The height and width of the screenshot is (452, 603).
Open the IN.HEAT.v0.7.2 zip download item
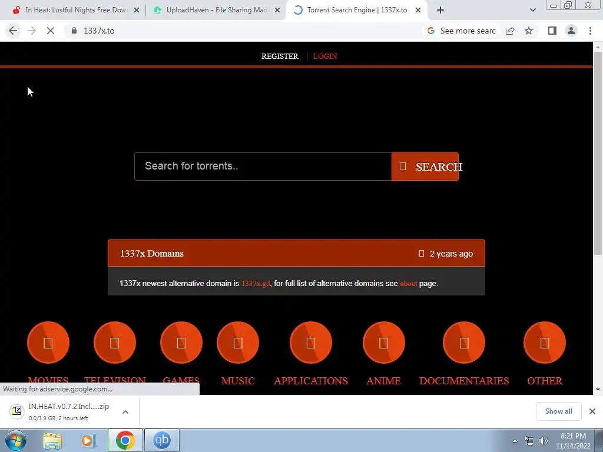[x=61, y=411]
